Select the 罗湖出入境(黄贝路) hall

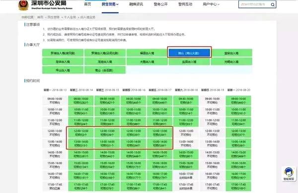coord(63,53)
